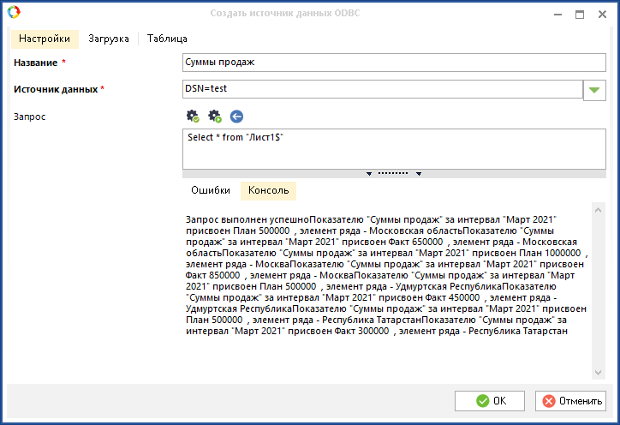Switch to the Настройки tab
This screenshot has height=425, width=620.
(45, 39)
